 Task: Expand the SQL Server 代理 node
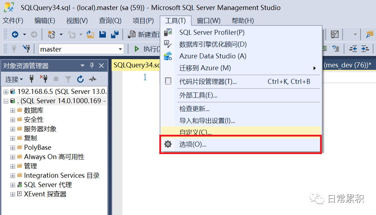tap(13, 185)
